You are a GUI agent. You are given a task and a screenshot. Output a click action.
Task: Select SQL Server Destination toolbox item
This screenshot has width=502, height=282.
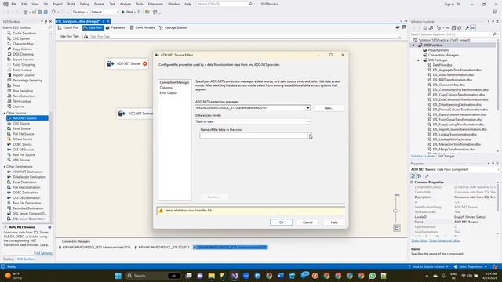29,219
